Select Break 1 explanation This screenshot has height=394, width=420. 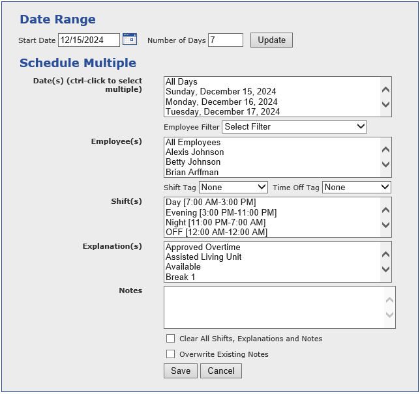[x=272, y=277]
